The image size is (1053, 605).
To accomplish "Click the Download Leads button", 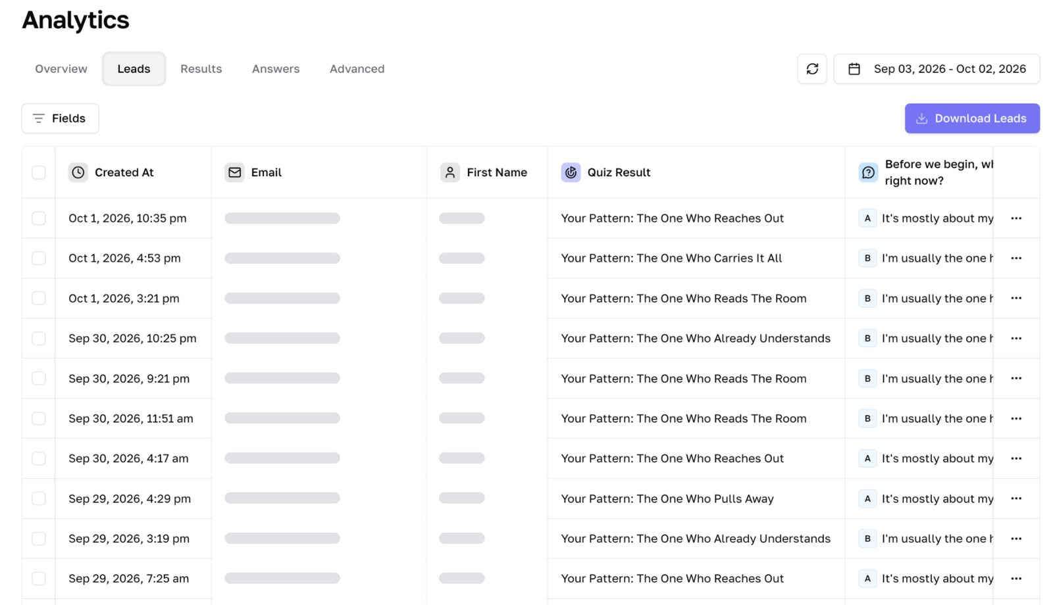I will [972, 118].
